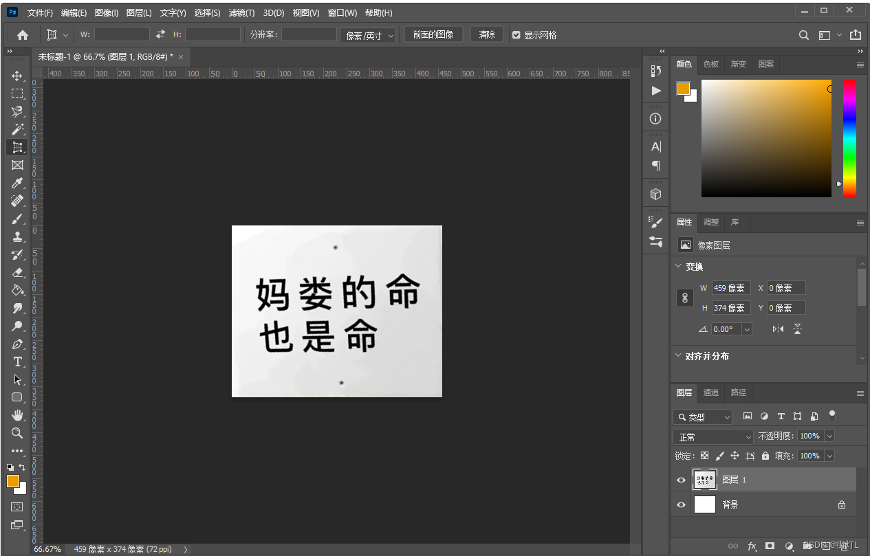Open the Brush Settings panel icon
This screenshot has width=870, height=556.
click(656, 222)
